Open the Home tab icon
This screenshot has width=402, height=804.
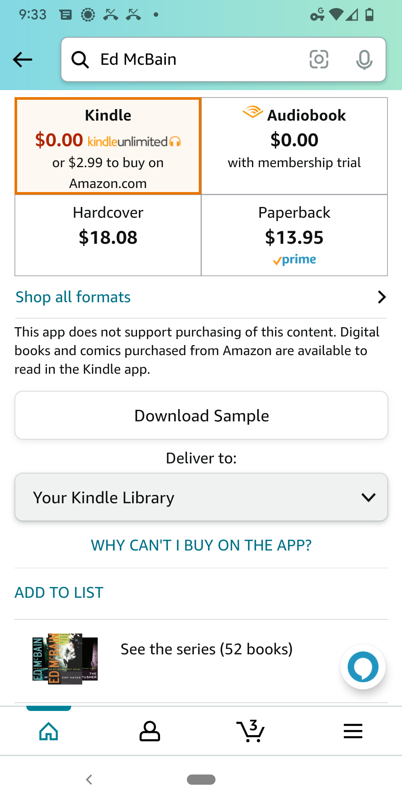49,731
